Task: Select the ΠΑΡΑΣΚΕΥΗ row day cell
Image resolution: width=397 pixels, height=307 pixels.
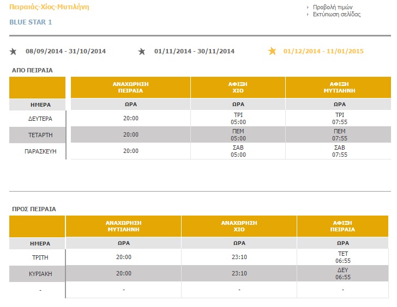Action: point(37,151)
